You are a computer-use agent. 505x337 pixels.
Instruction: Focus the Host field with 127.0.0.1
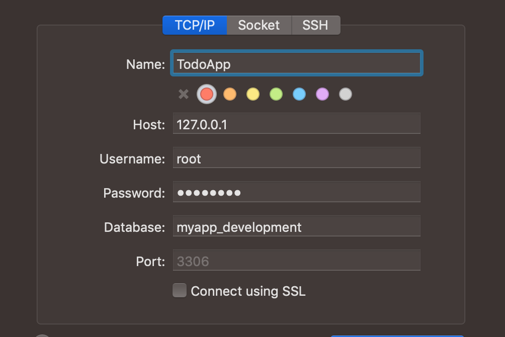(x=296, y=124)
